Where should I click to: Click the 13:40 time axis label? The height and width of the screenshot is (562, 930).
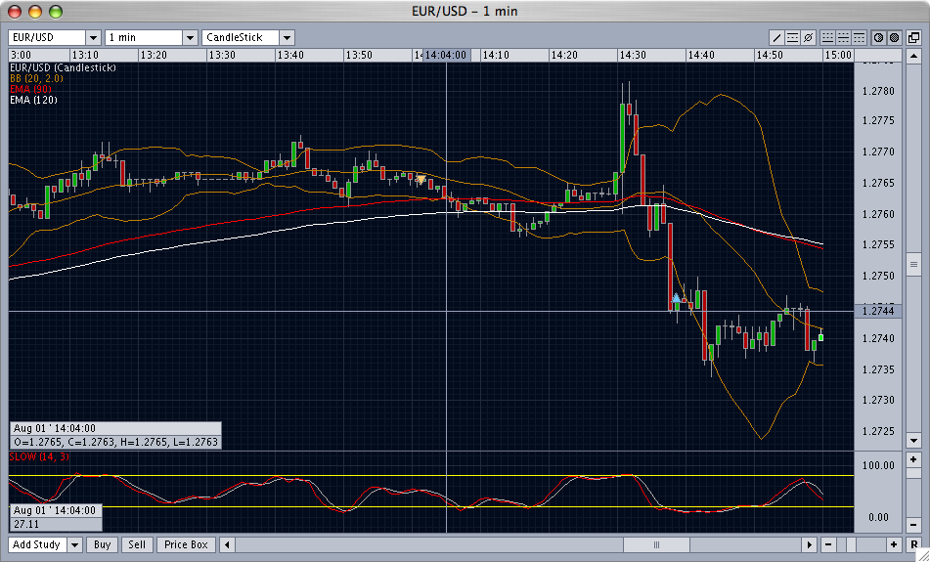pyautogui.click(x=290, y=55)
